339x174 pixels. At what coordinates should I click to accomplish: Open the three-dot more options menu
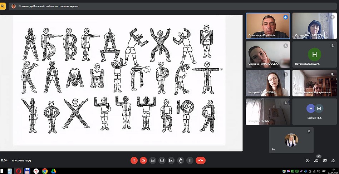pyautogui.click(x=190, y=160)
